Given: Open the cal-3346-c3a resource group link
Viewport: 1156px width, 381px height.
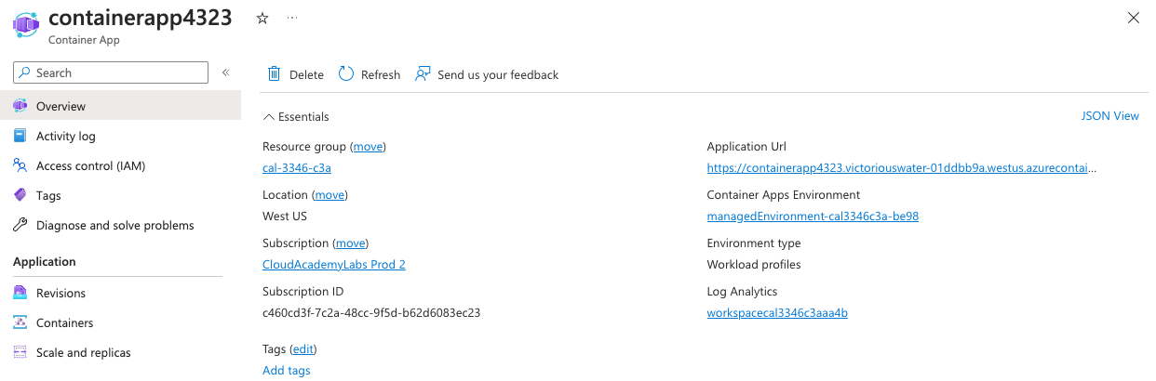Looking at the screenshot, I should click(x=297, y=168).
